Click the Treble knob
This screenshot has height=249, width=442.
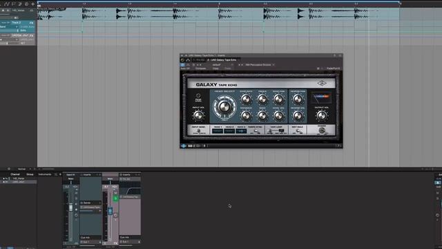pos(262,99)
